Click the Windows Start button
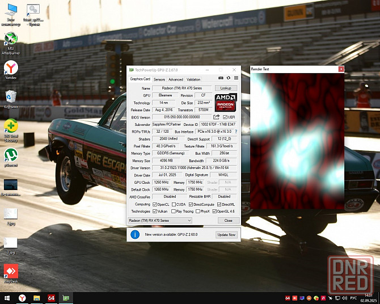The height and width of the screenshot is (304, 380). tap(7, 298)
